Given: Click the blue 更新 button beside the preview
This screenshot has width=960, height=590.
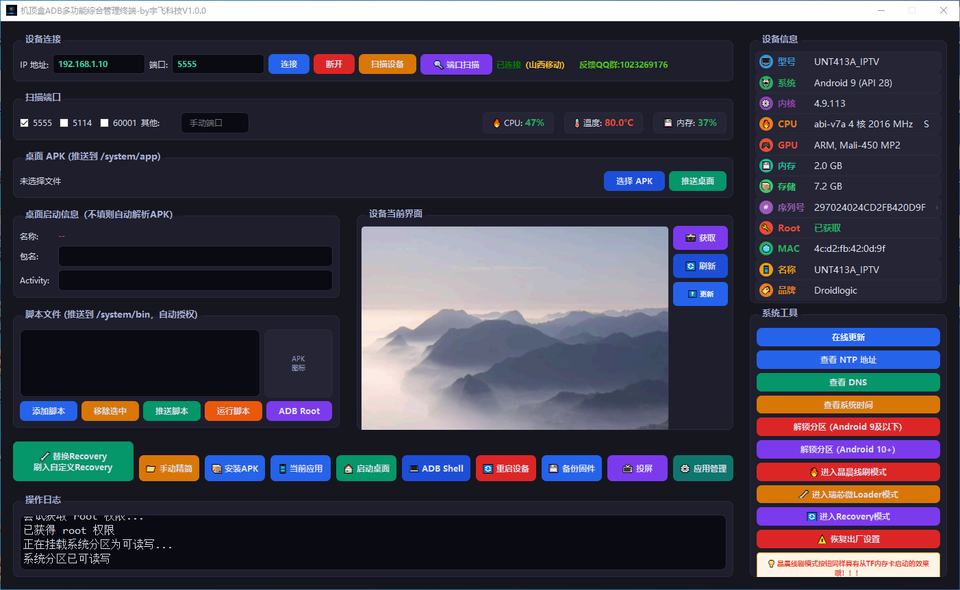Looking at the screenshot, I should pos(700,294).
